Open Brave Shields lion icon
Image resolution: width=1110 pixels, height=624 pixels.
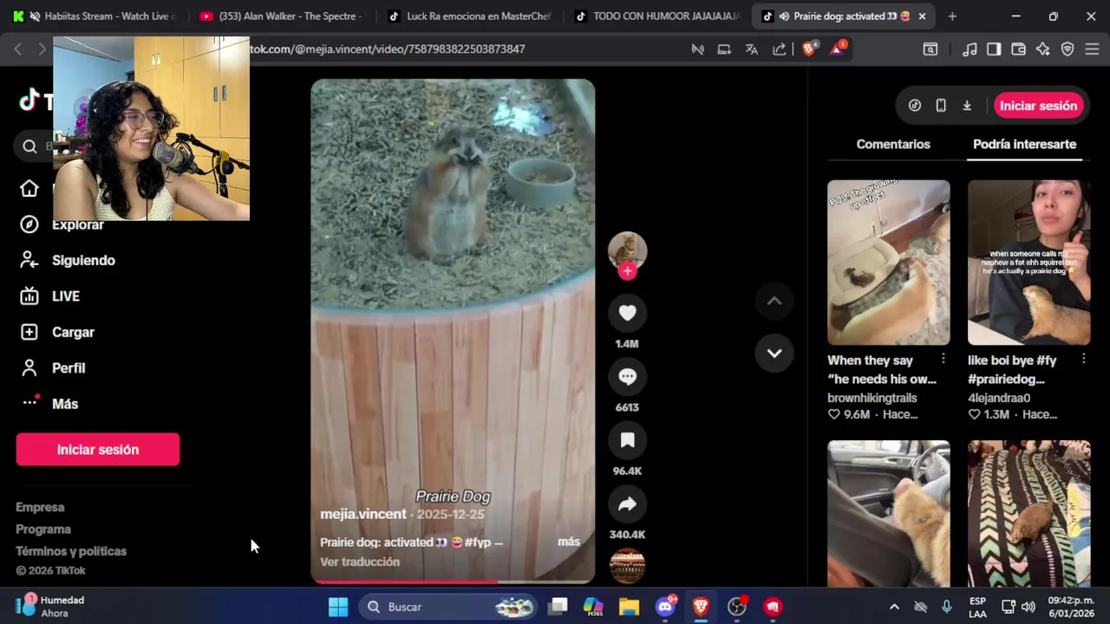pos(809,49)
